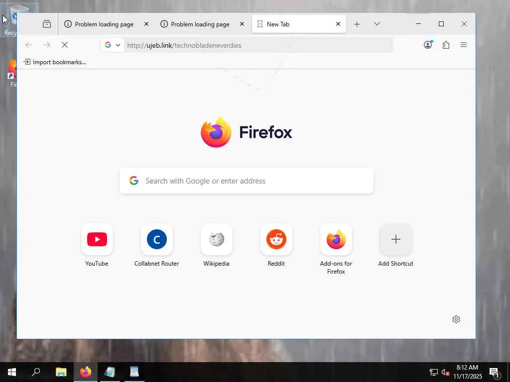Open a new tab with plus button
The width and height of the screenshot is (510, 382).
point(357,24)
